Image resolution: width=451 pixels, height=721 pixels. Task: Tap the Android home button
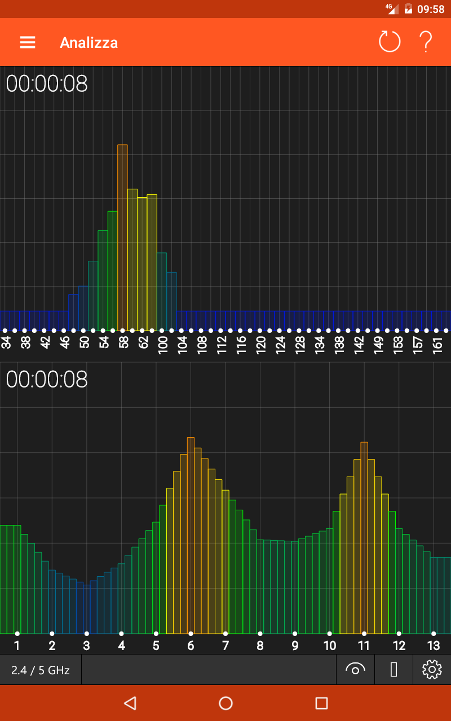[225, 703]
